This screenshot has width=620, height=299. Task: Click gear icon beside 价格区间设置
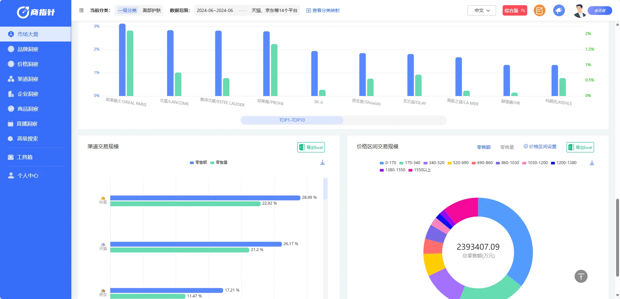pos(526,146)
